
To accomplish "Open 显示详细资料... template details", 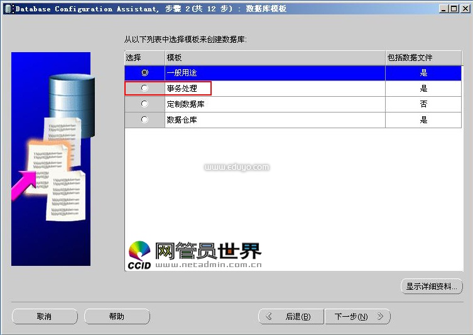I will (432, 287).
